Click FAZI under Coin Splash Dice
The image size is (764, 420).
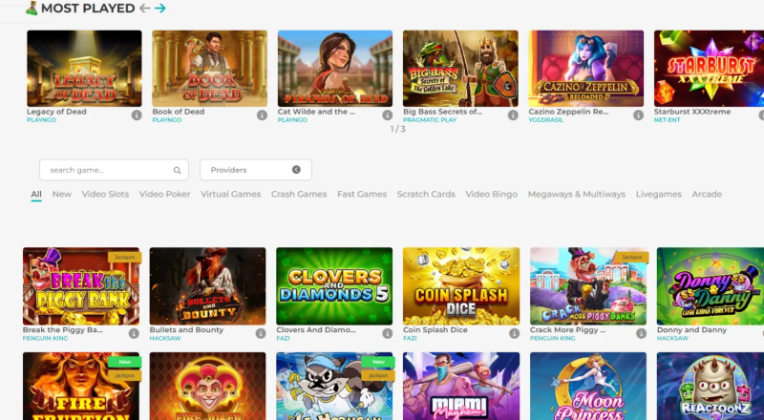(x=410, y=338)
